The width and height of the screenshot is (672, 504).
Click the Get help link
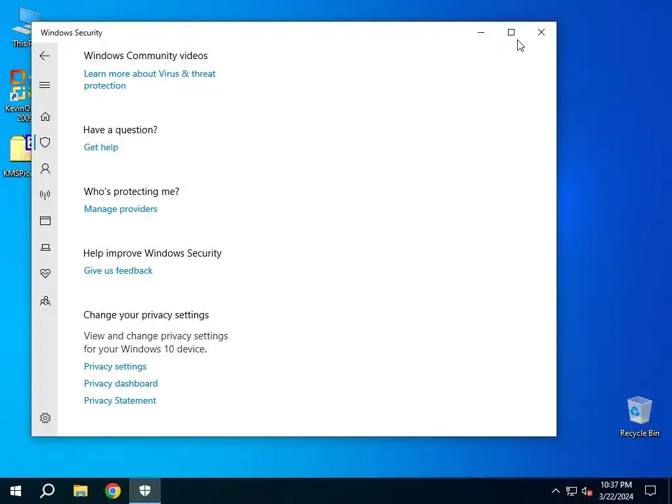(100, 147)
